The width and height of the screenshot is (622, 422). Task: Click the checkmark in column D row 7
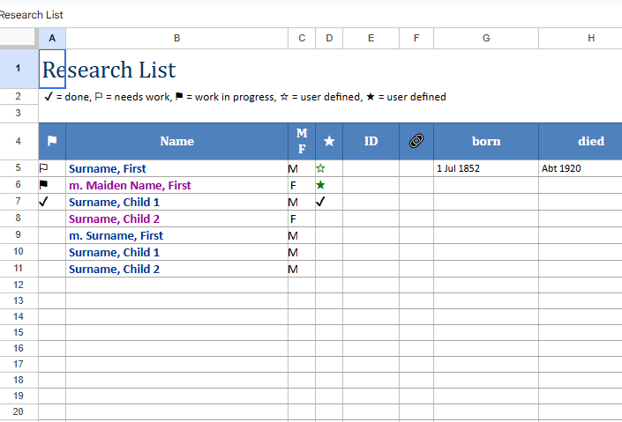(x=321, y=202)
